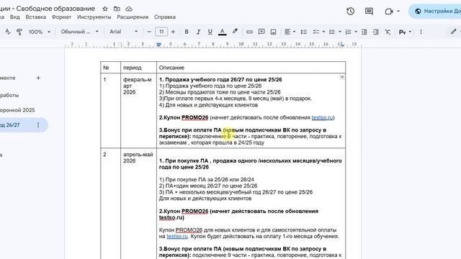Click the font size field 11
Image resolution: width=461 pixels, height=259 pixels.
(161, 32)
